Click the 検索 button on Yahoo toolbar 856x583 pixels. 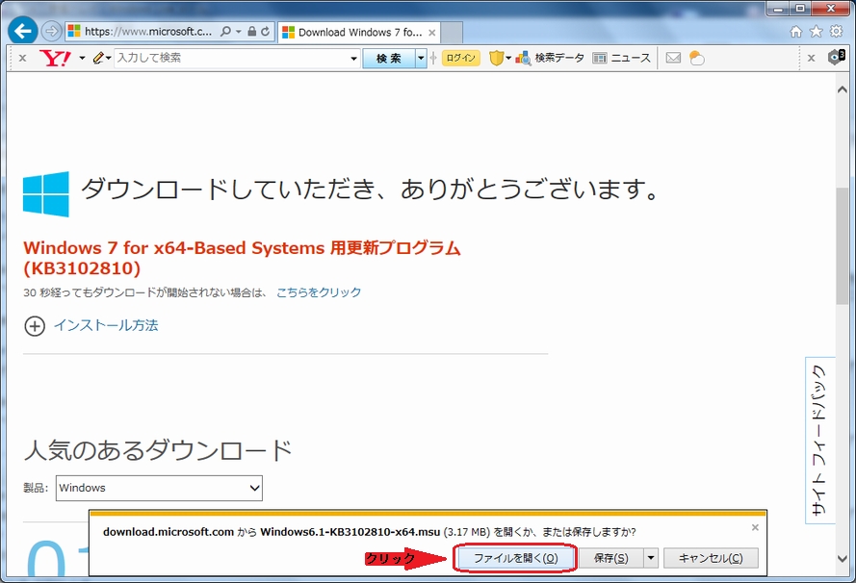(389, 59)
